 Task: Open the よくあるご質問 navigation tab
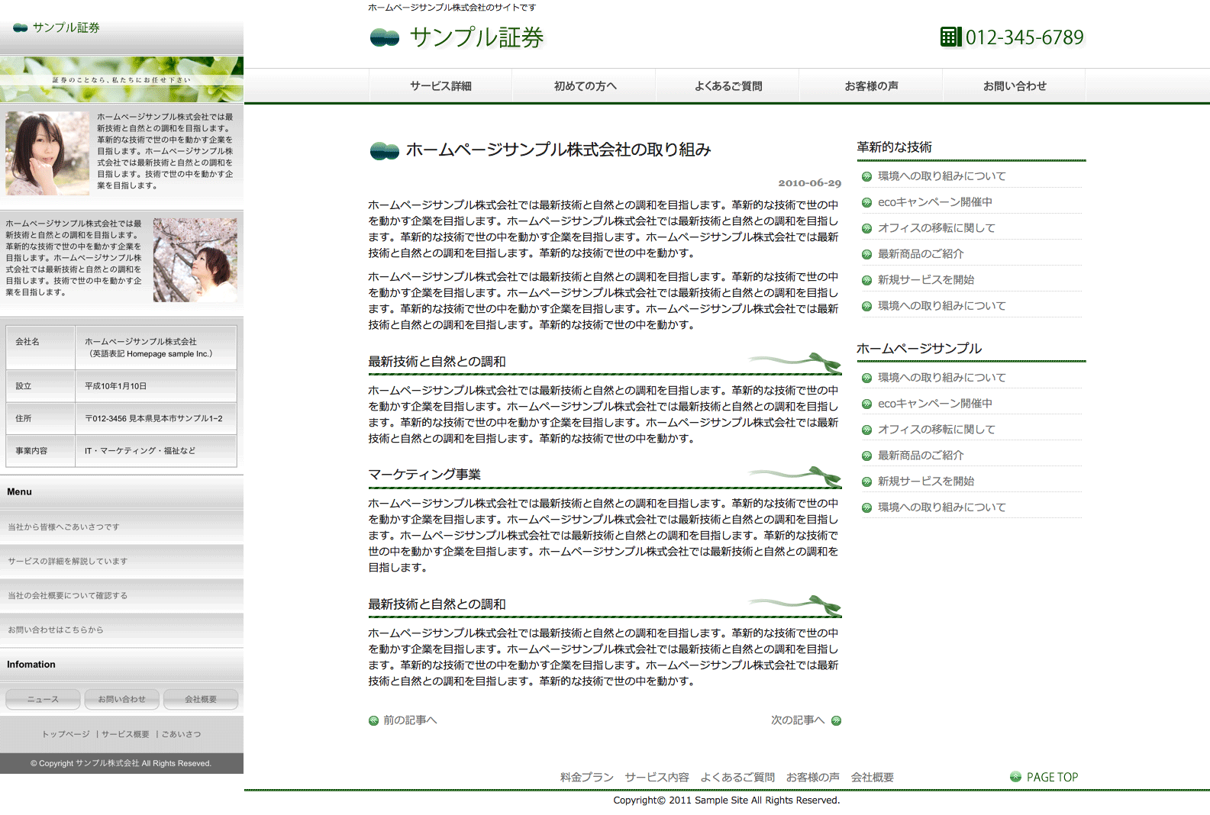pos(728,86)
